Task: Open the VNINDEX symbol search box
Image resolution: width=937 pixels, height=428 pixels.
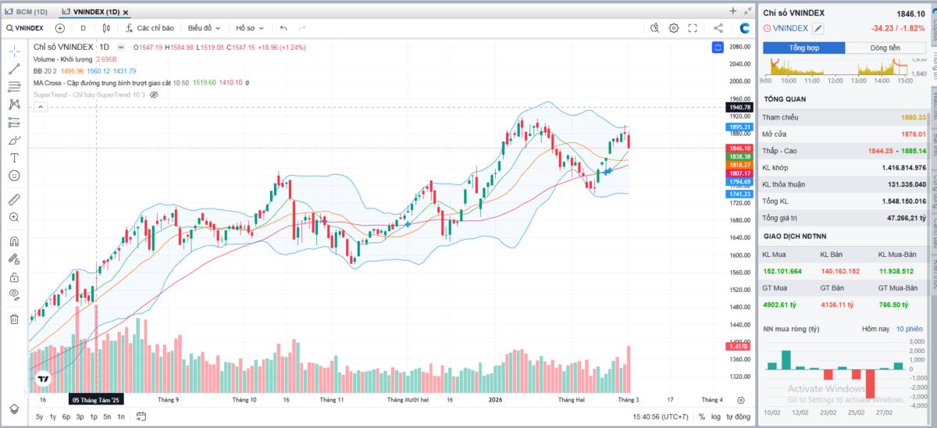Action: pos(25,28)
